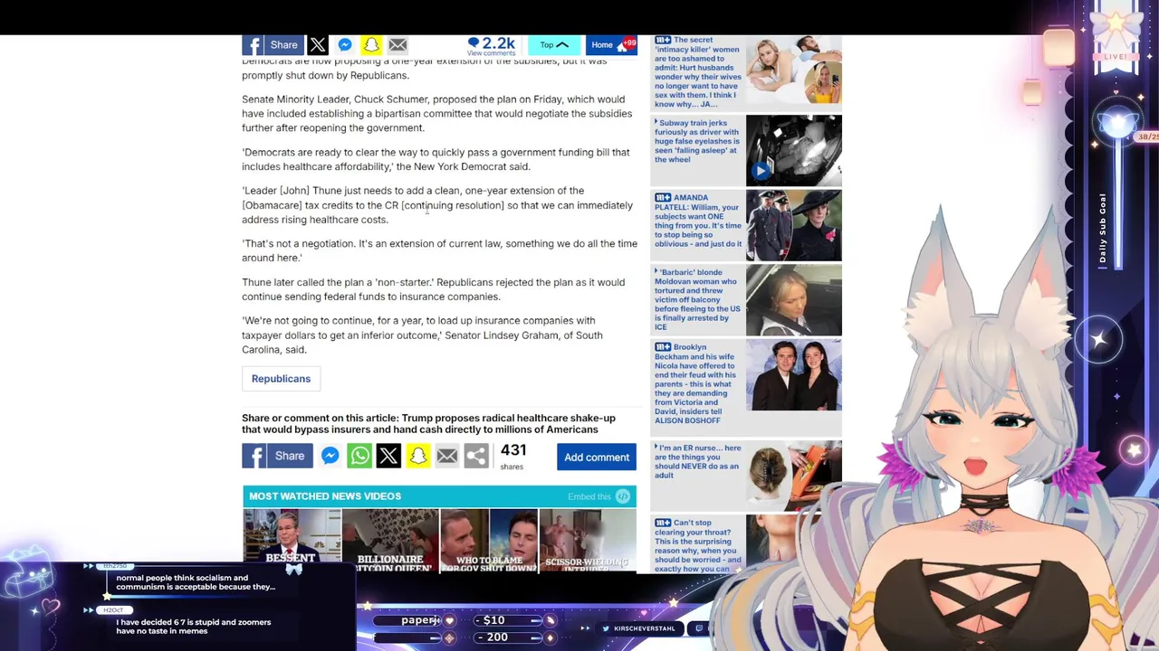
Task: Open 'intimacy killer' women article
Action: pyautogui.click(x=698, y=72)
